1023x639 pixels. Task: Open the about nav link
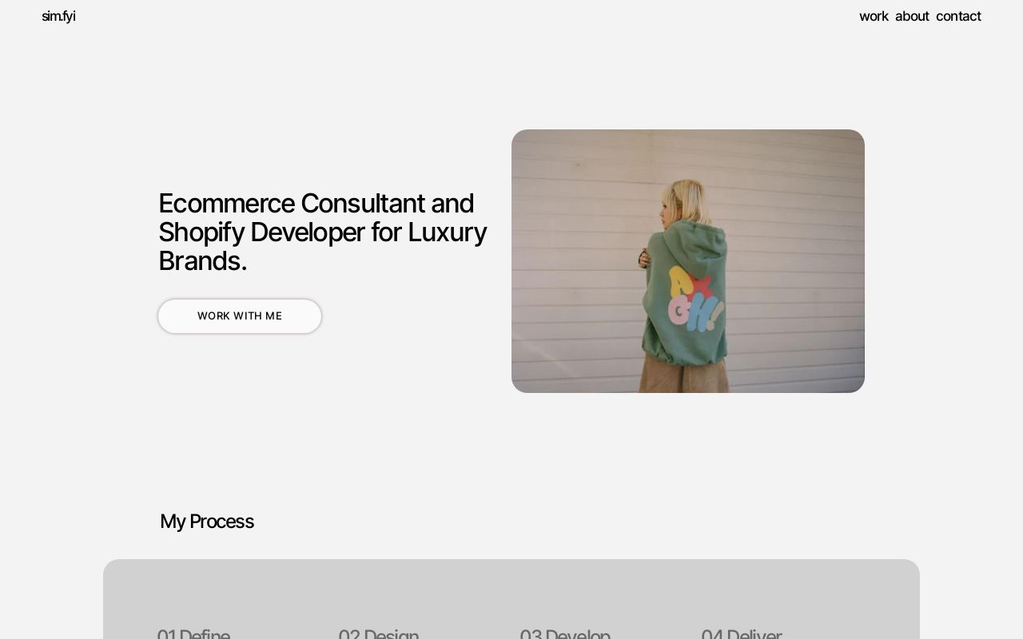[x=912, y=16]
